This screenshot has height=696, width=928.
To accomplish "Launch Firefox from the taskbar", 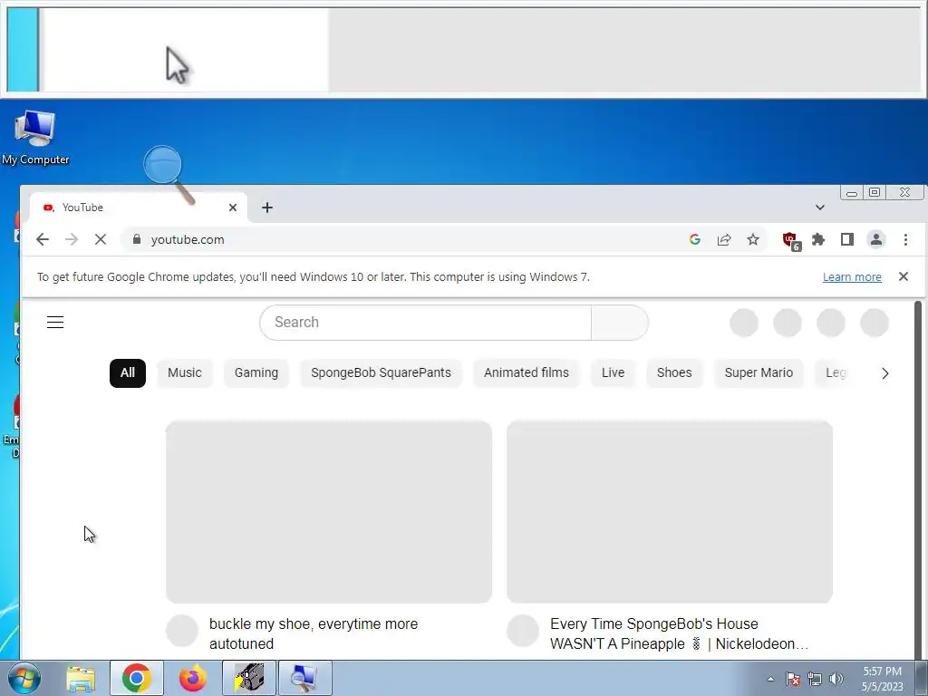I will [193, 678].
